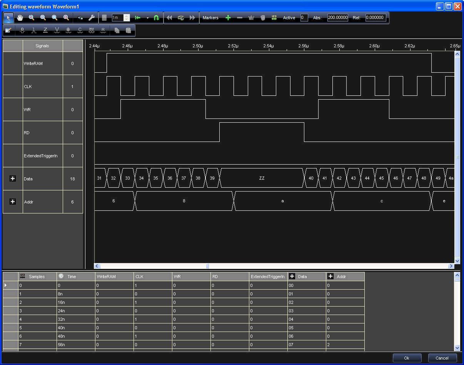The width and height of the screenshot is (464, 365).
Task: Expand the Data column in samples table
Action: [x=292, y=276]
